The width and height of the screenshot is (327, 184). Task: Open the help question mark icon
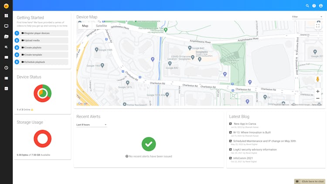(x=314, y=6)
